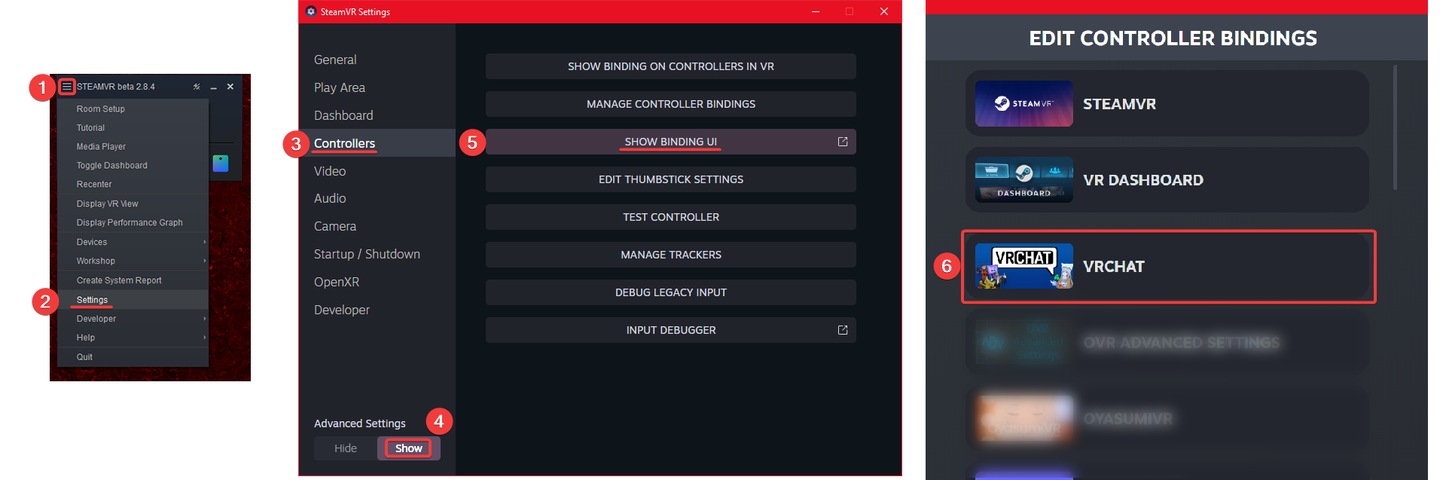1446x480 pixels.
Task: Switch to the Audio settings tab
Action: [x=377, y=198]
